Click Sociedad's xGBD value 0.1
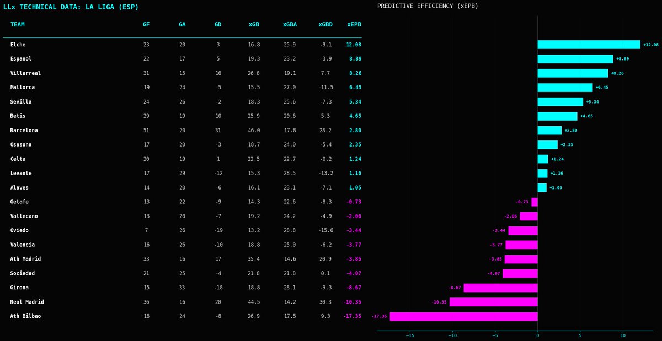The width and height of the screenshot is (662, 341). pos(325,274)
